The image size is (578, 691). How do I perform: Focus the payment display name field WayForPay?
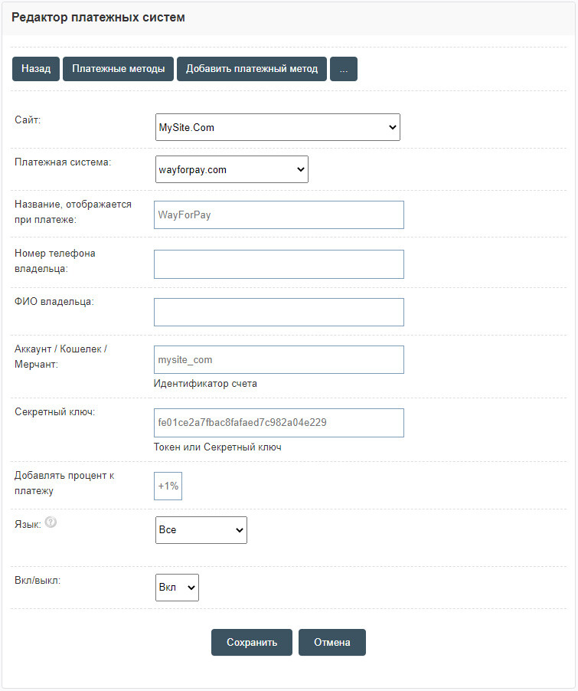coord(279,215)
